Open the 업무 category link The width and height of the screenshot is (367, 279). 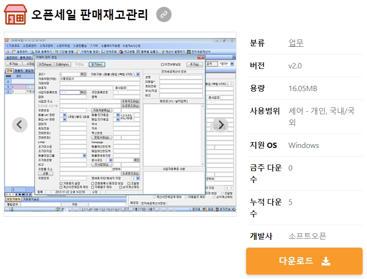point(296,43)
